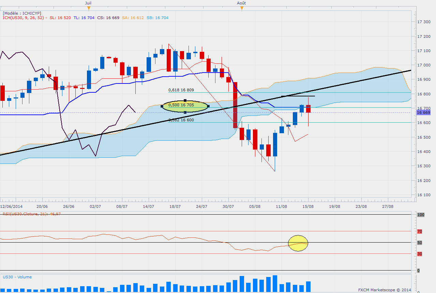Select the 0,382 16 600 Fibonacci label
This screenshot has height=293, width=436.
tap(181, 120)
